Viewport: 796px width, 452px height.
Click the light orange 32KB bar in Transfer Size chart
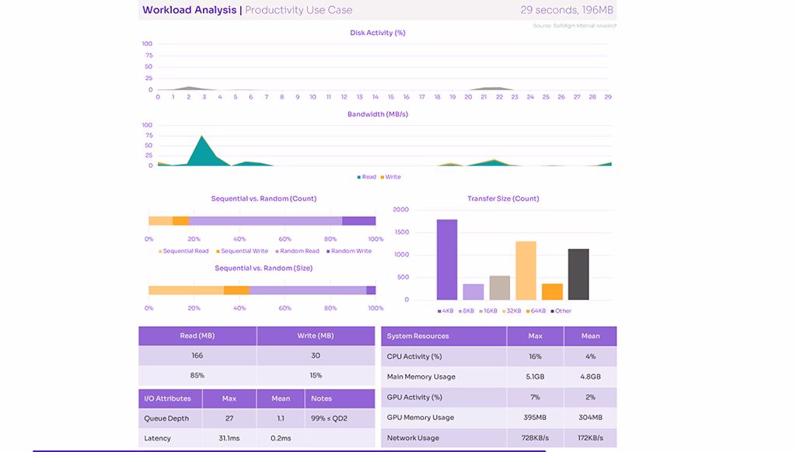(526, 270)
